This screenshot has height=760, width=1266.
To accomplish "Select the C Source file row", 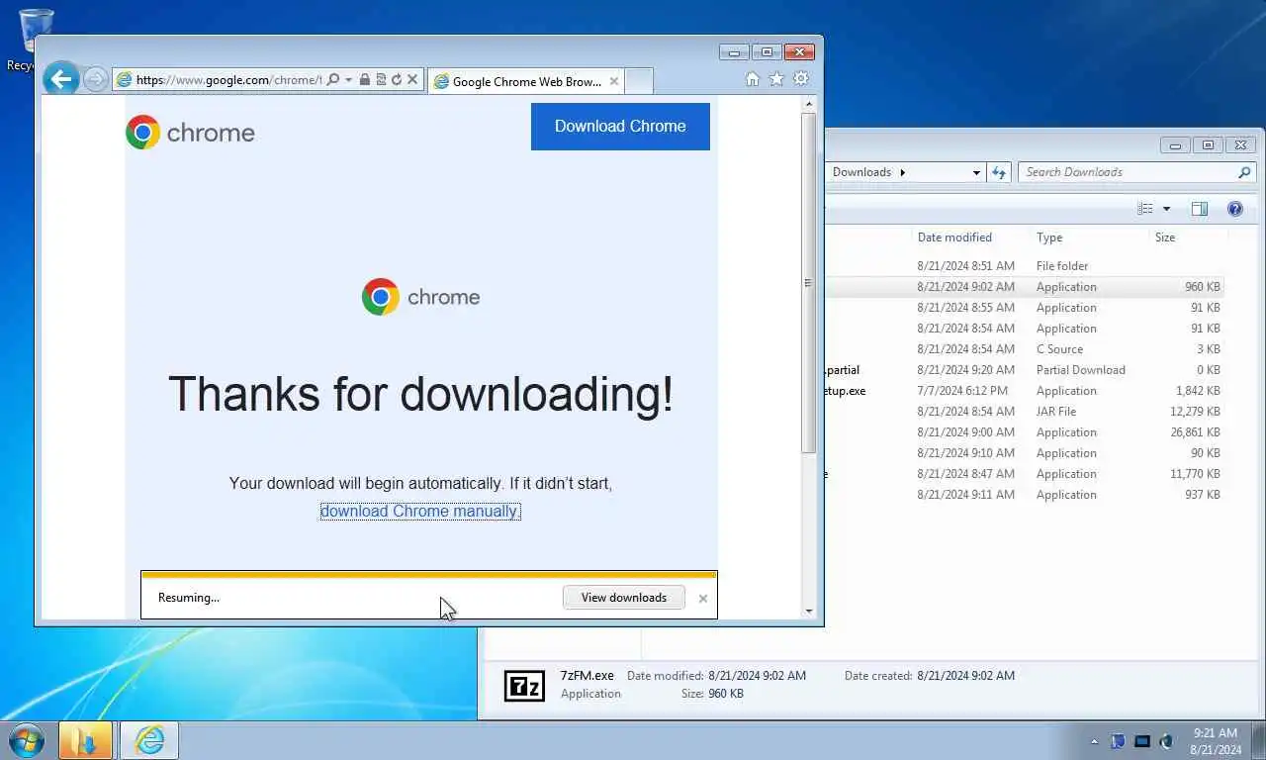I will (1025, 349).
